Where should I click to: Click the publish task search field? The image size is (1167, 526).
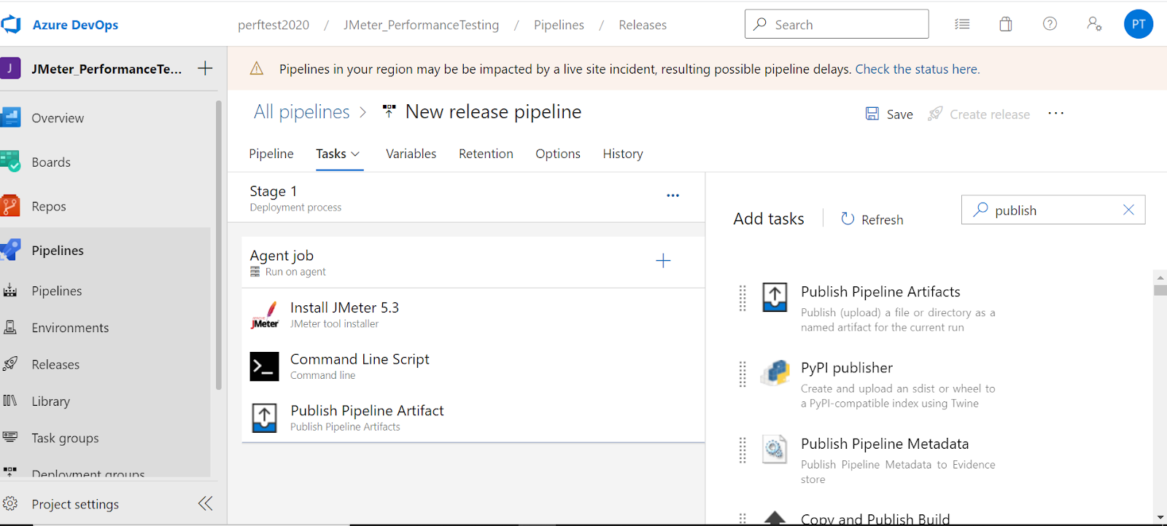point(1053,210)
